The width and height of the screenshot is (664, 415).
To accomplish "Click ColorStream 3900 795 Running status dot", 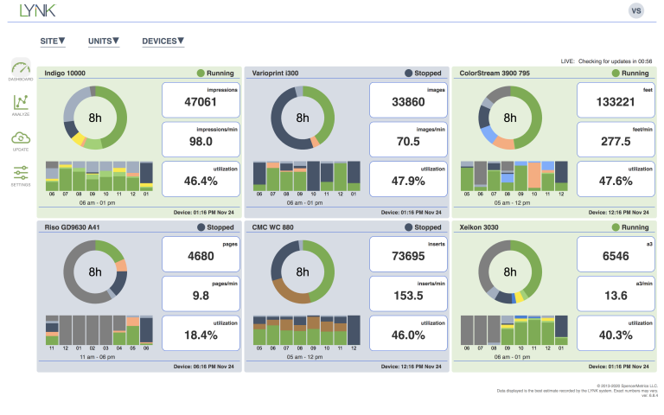I will (616, 73).
